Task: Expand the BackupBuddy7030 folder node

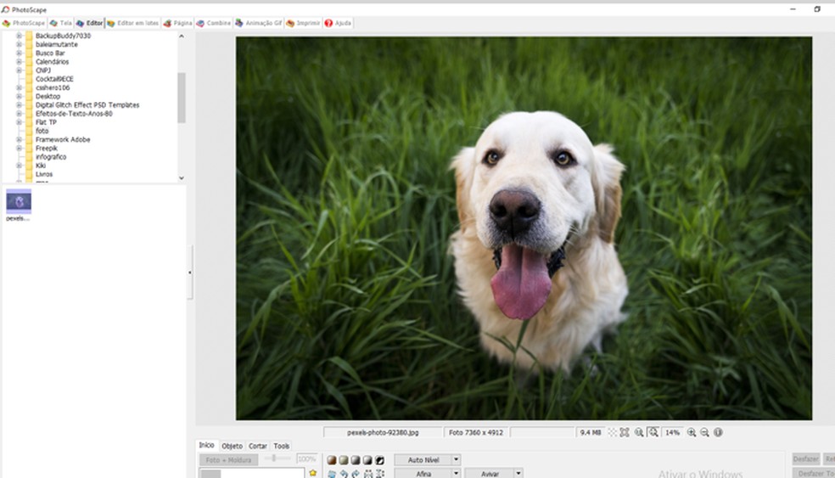Action: coord(19,37)
